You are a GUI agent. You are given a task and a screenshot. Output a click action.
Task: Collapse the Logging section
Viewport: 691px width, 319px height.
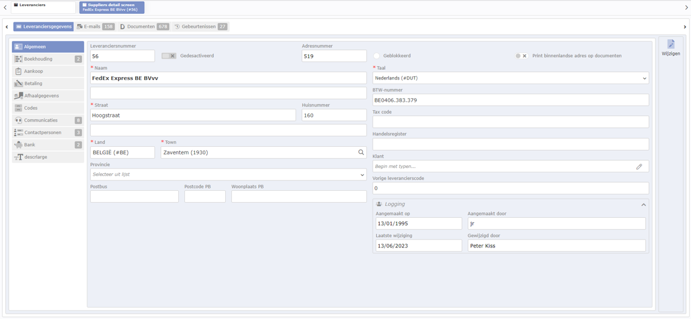pyautogui.click(x=643, y=205)
